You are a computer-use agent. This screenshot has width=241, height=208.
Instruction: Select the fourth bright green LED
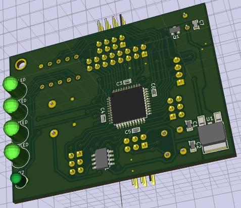(x=12, y=151)
